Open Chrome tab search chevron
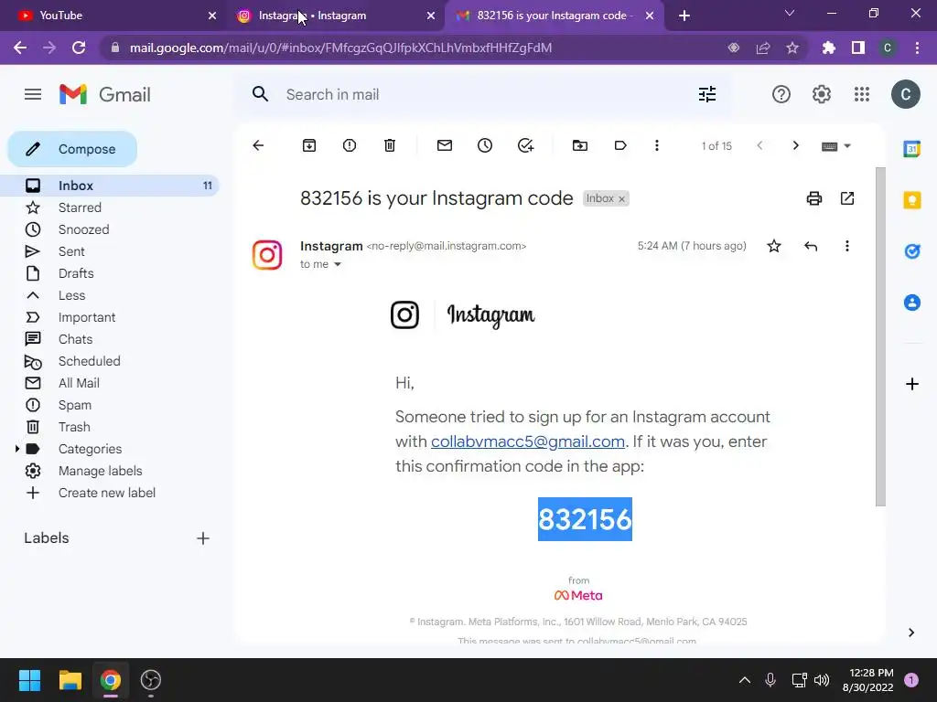 tap(790, 13)
